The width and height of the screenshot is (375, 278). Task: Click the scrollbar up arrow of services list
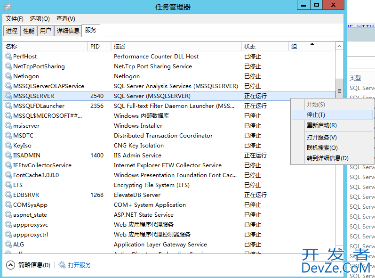pos(339,46)
